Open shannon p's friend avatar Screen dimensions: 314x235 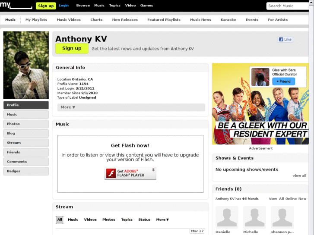pos(282,217)
